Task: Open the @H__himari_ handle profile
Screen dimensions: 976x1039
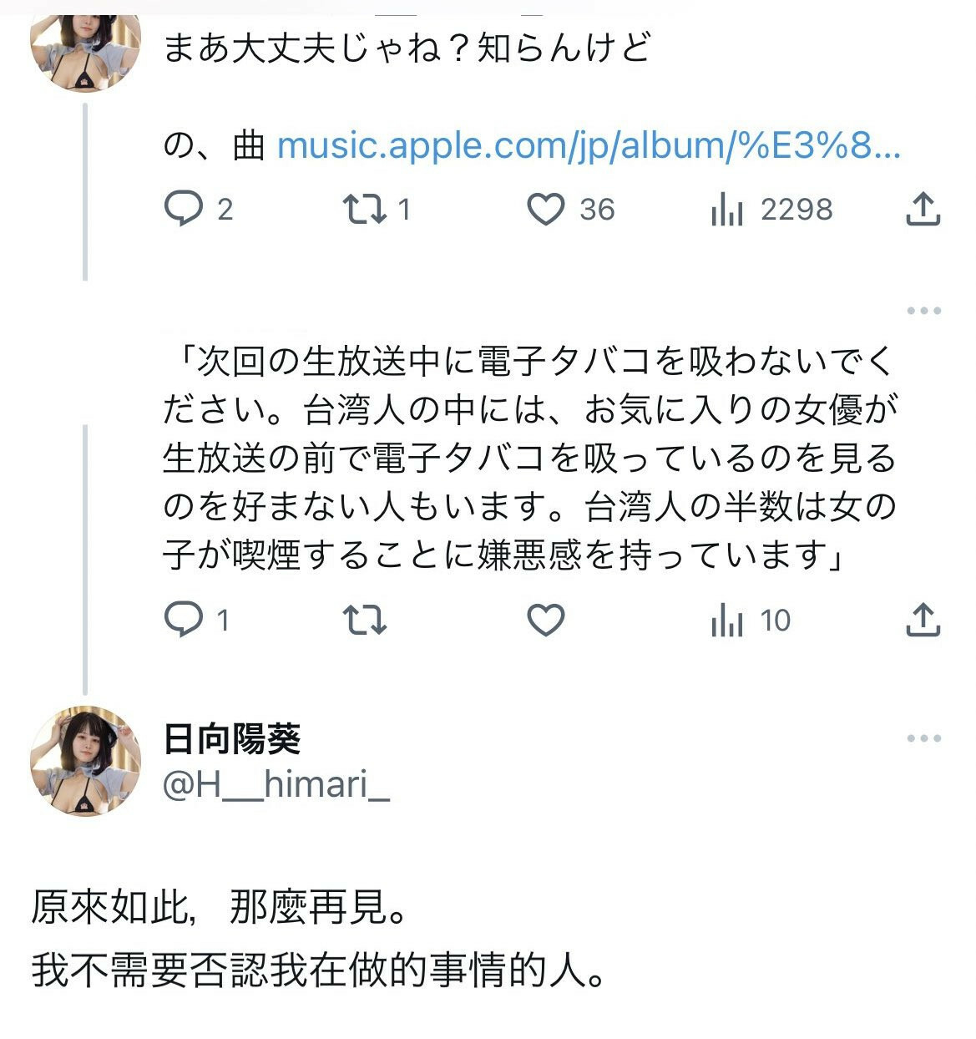Action: 276,784
